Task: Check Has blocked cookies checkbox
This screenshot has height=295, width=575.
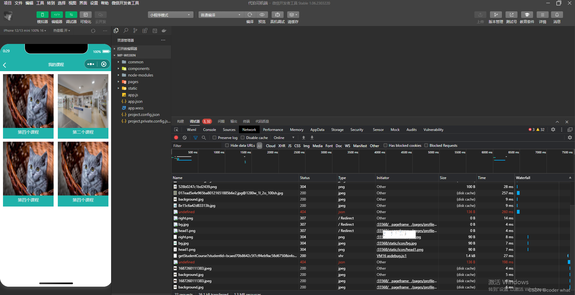Action: 385,145
